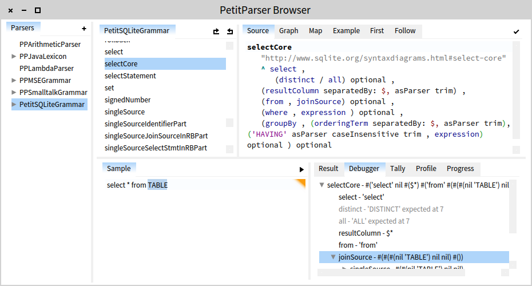This screenshot has height=286, width=532.
Task: Click the distinct reference in source code
Action: (296, 80)
